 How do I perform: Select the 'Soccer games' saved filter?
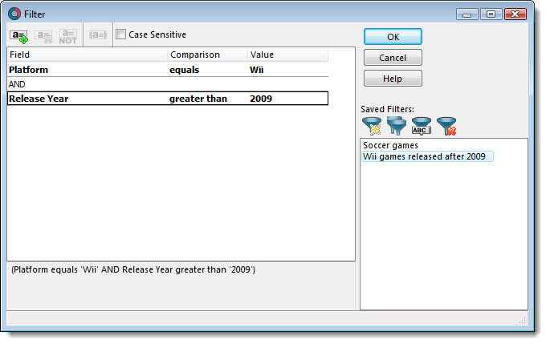tap(390, 145)
